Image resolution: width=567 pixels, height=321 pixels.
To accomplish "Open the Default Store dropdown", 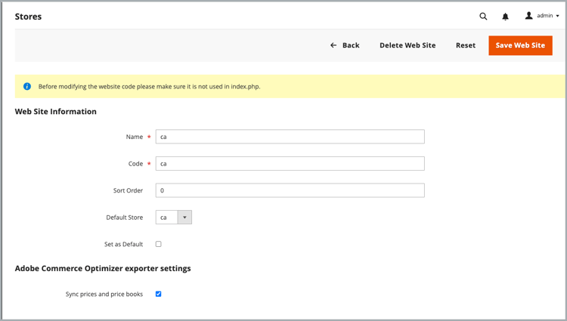I will tap(167, 218).
